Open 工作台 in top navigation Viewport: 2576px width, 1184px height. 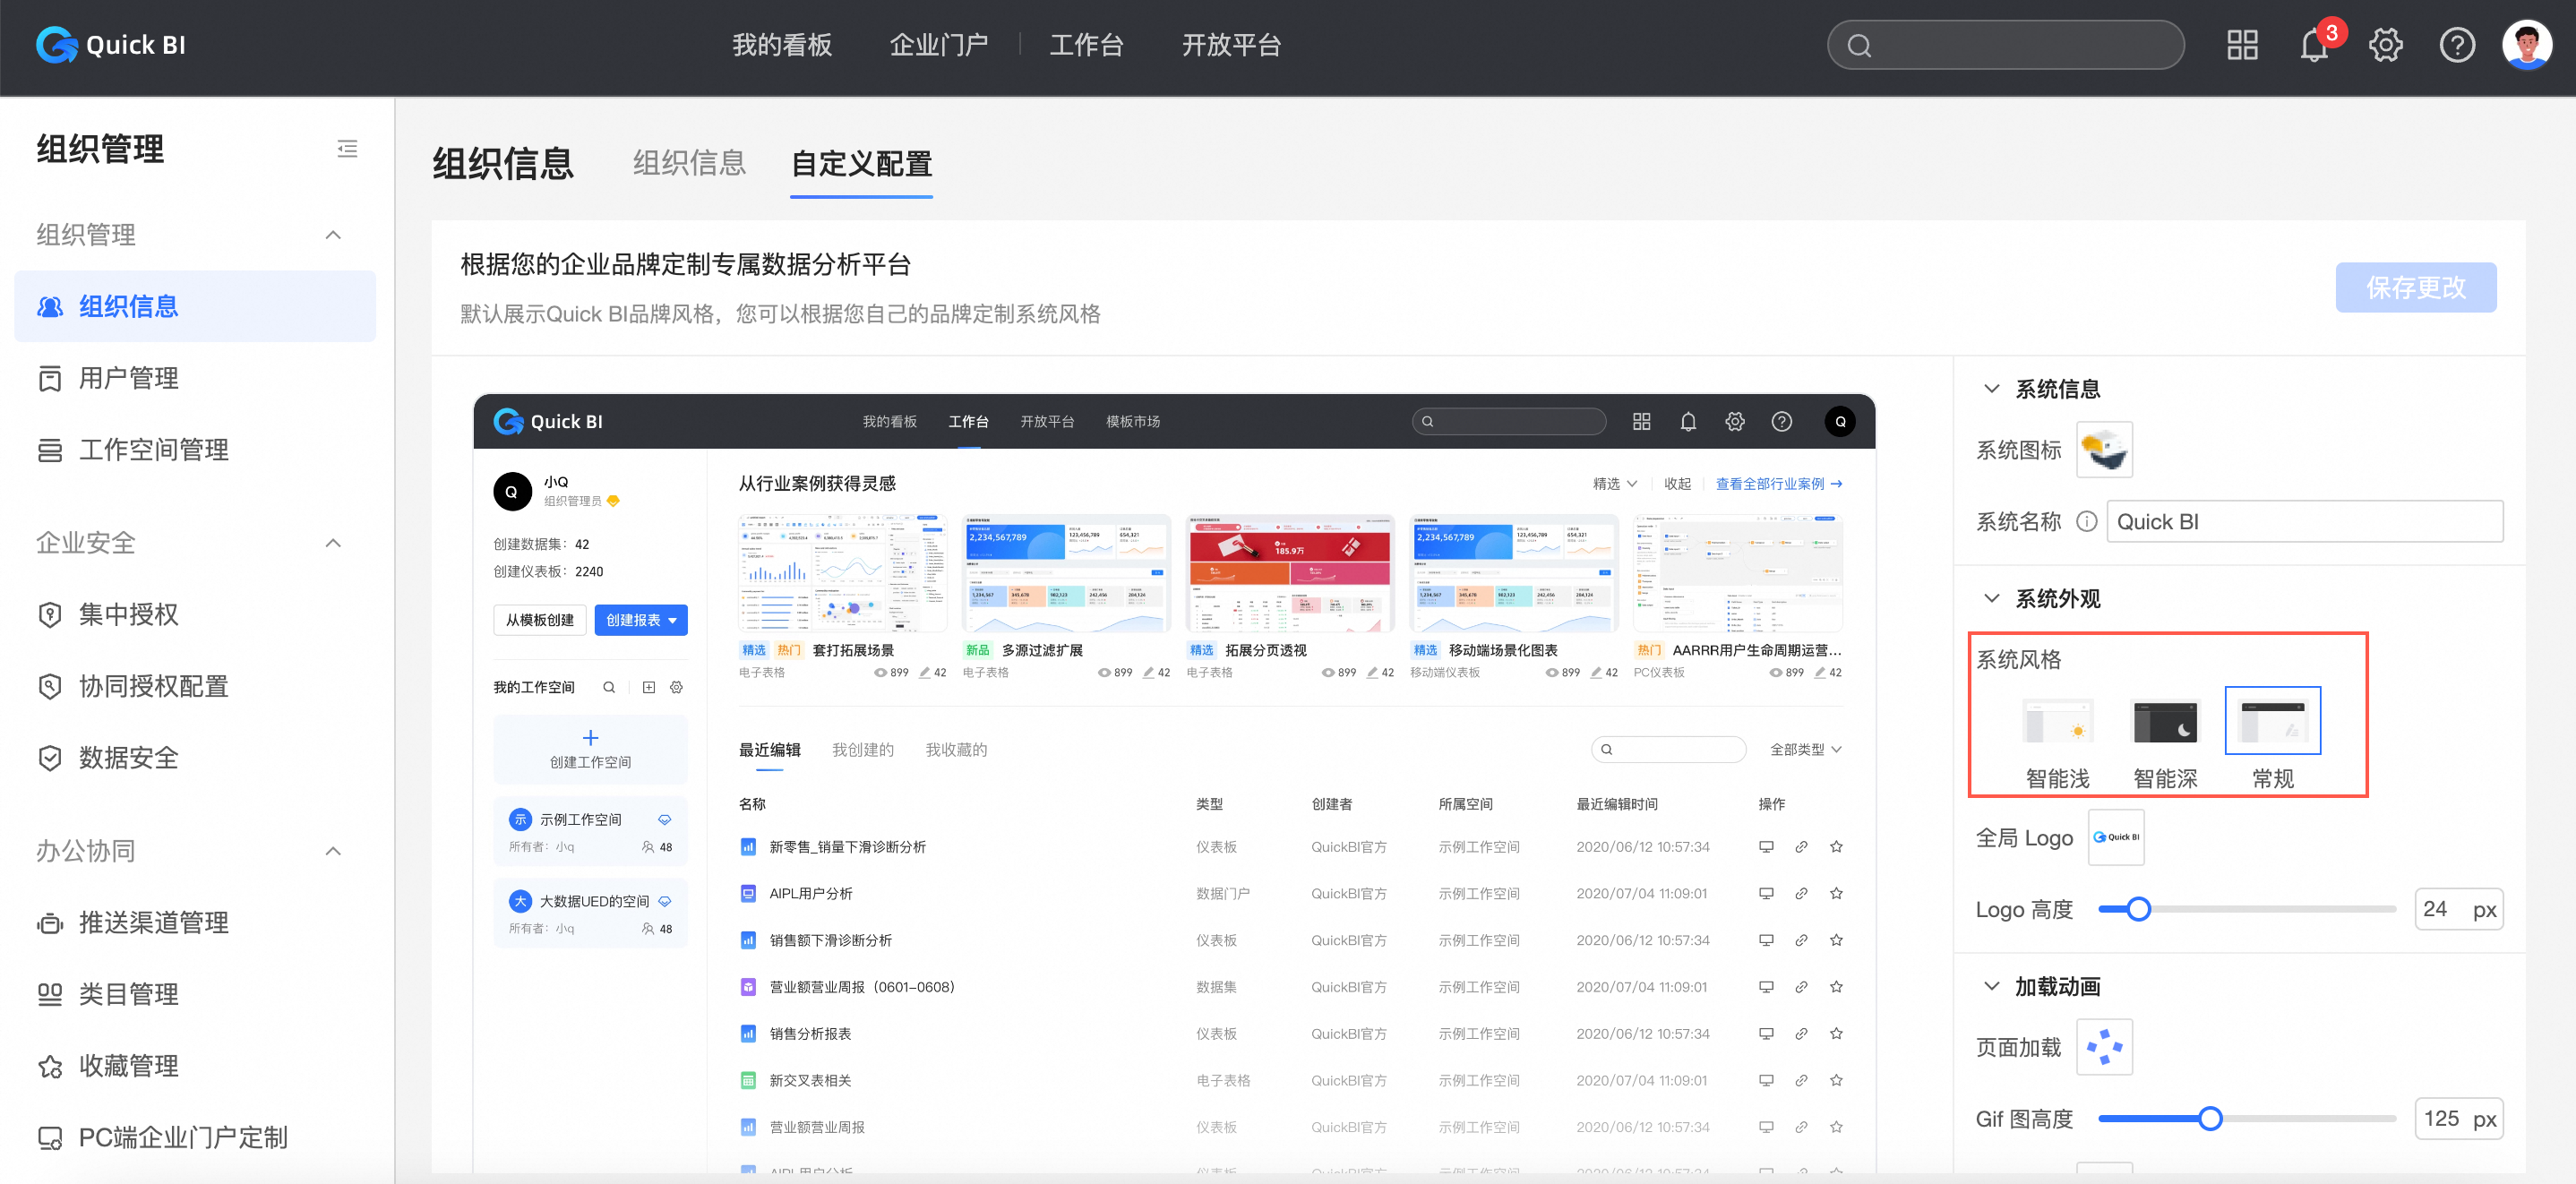[x=1086, y=45]
